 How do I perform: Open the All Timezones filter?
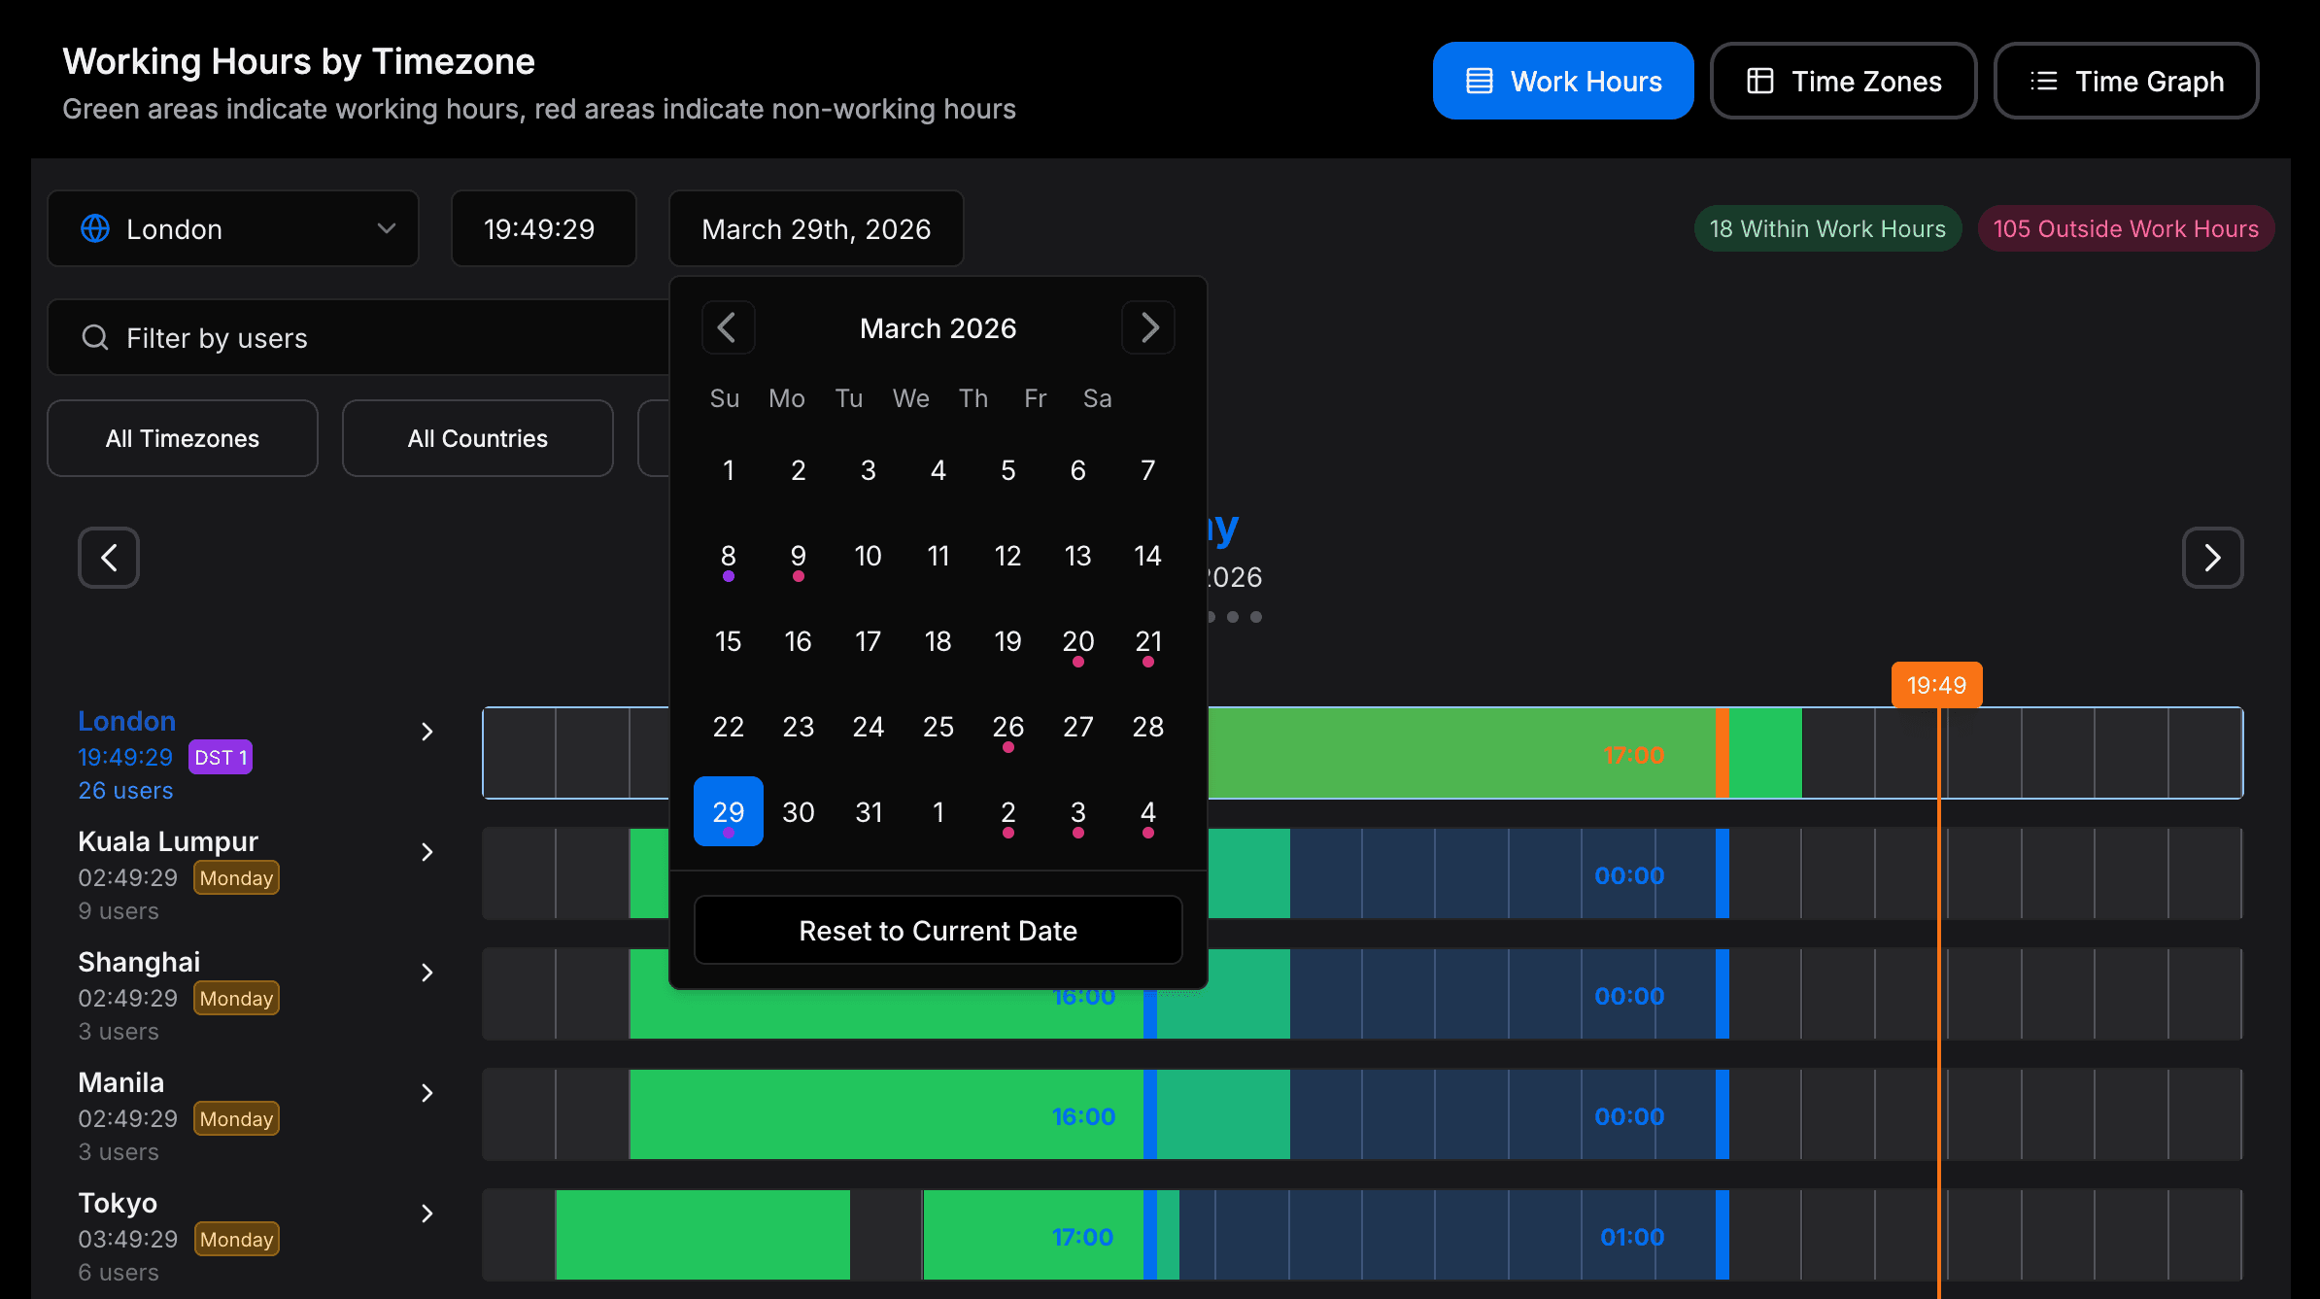183,438
